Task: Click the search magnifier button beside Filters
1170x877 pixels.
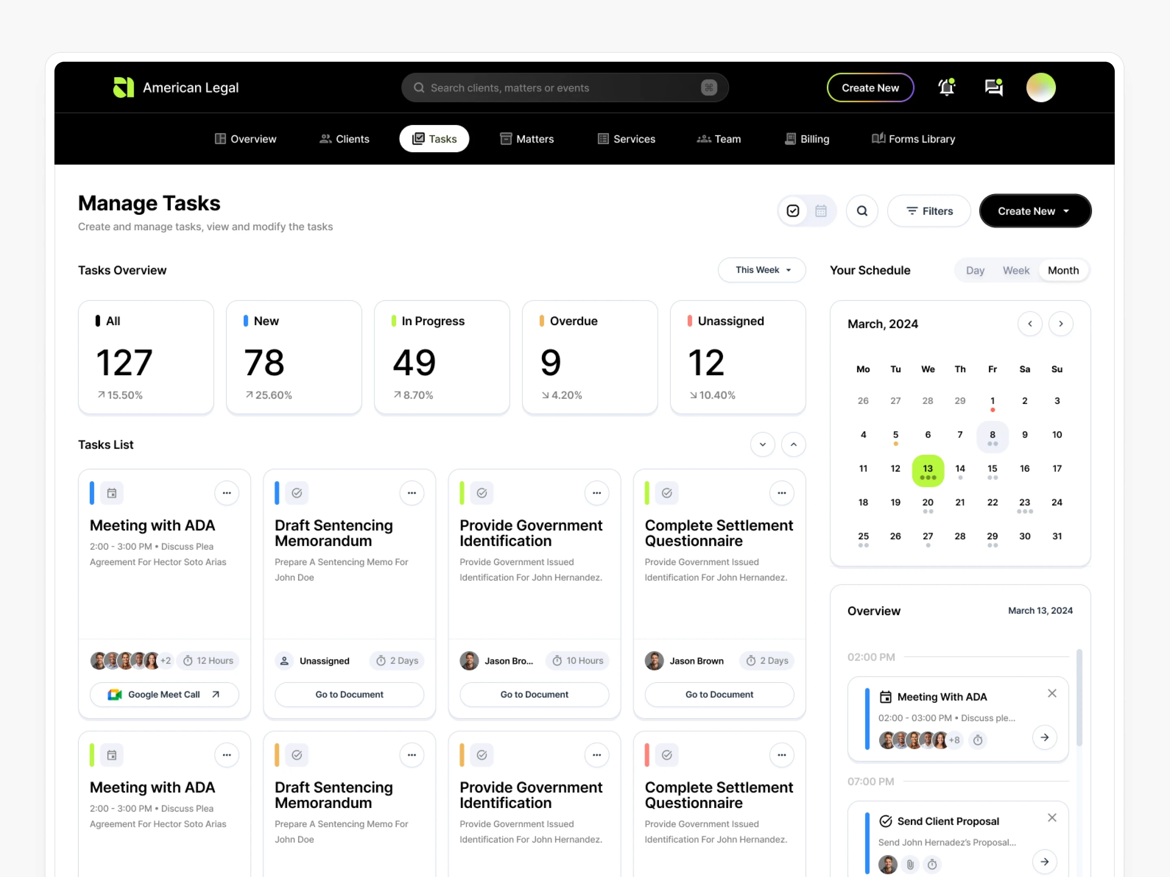Action: pos(862,211)
